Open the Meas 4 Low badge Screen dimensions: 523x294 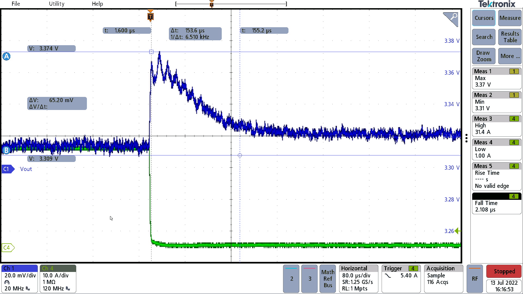497,149
